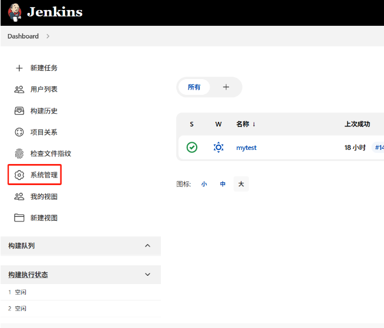This screenshot has width=384, height=328.
Task: Open 构建历史 in the sidebar
Action: click(44, 111)
